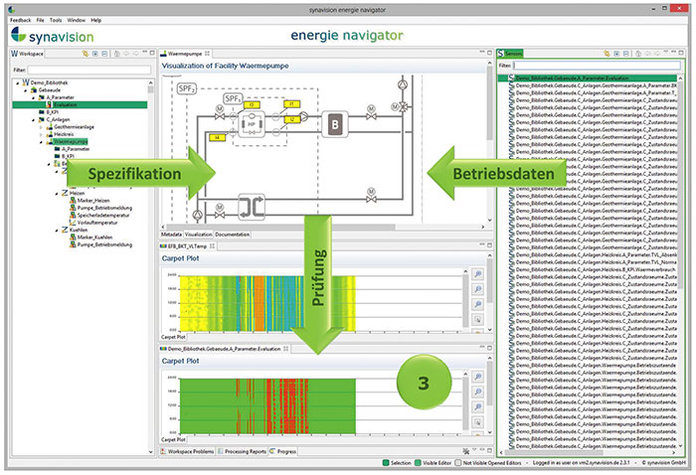This screenshot has width=696, height=475.
Task: Click Collapse All icon in Sensors panel toolbar
Action: (626, 54)
